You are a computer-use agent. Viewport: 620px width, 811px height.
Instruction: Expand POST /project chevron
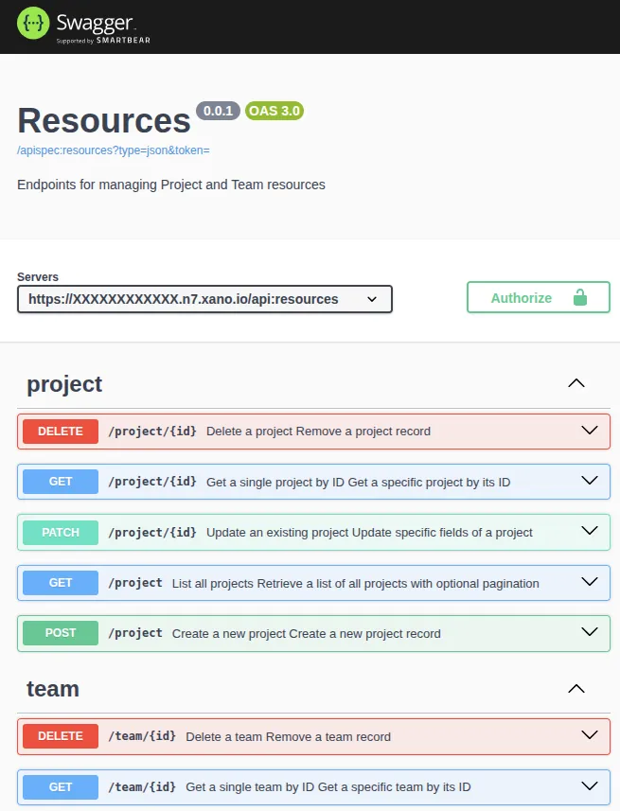(x=590, y=632)
